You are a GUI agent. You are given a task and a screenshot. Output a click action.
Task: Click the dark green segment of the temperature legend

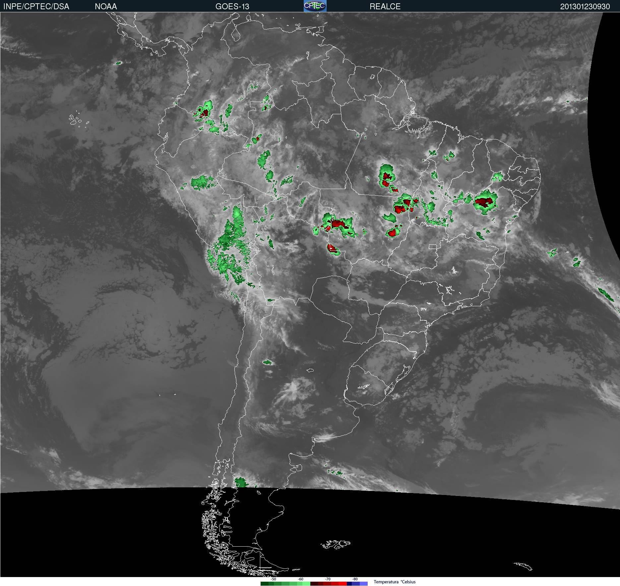click(x=265, y=584)
